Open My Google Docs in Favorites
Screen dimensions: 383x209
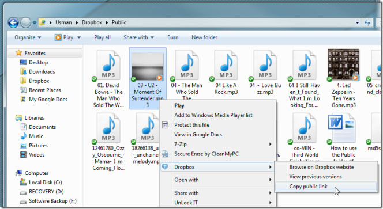point(48,100)
